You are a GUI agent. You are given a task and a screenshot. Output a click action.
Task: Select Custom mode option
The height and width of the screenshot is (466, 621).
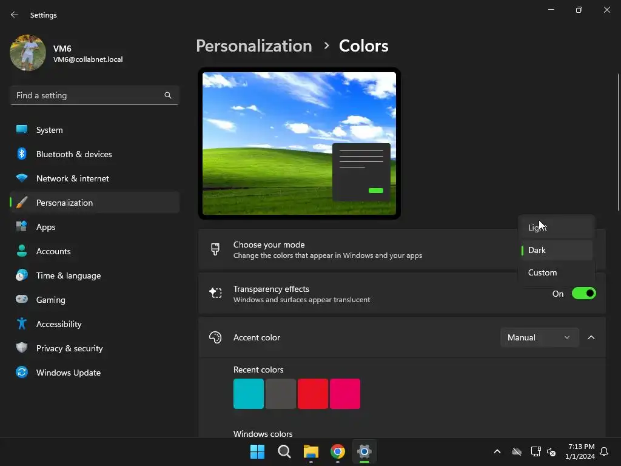pyautogui.click(x=557, y=272)
